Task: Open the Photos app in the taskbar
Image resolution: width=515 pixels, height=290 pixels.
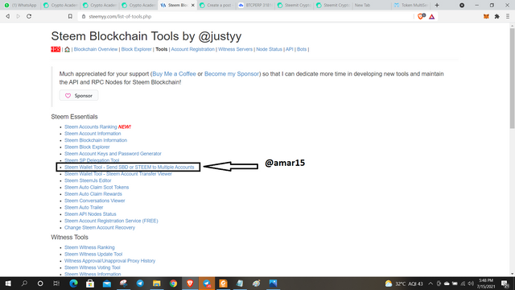Action: 273,284
